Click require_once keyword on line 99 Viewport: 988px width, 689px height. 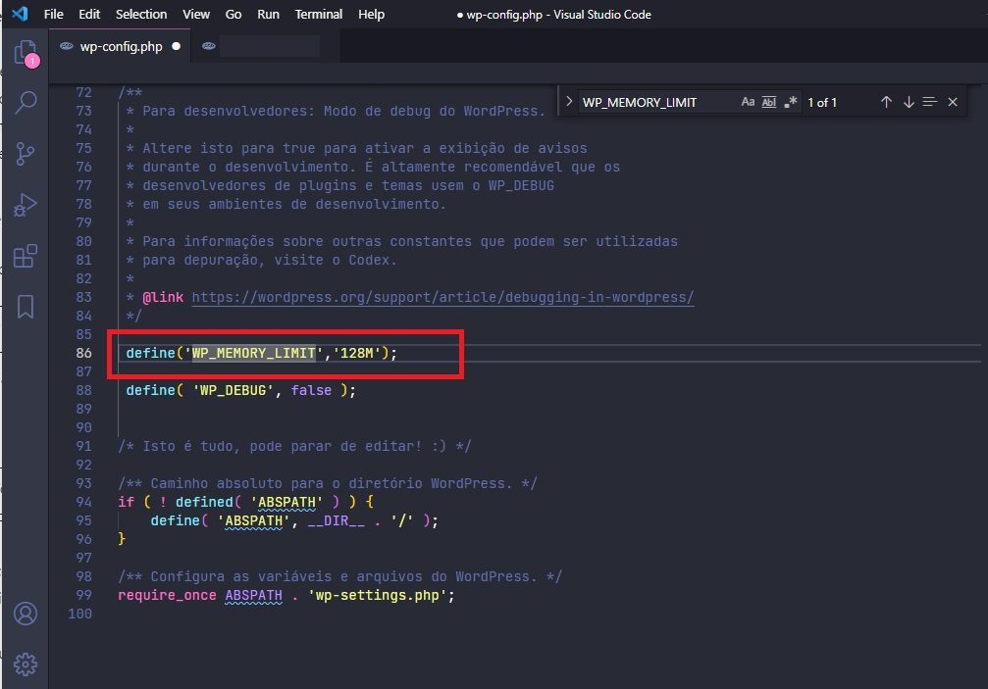[167, 595]
